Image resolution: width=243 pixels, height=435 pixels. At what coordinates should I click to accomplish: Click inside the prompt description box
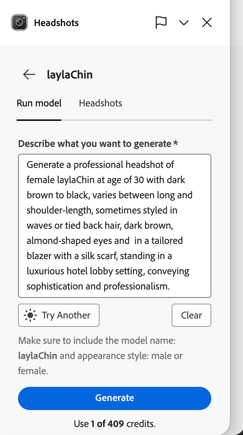pyautogui.click(x=114, y=224)
